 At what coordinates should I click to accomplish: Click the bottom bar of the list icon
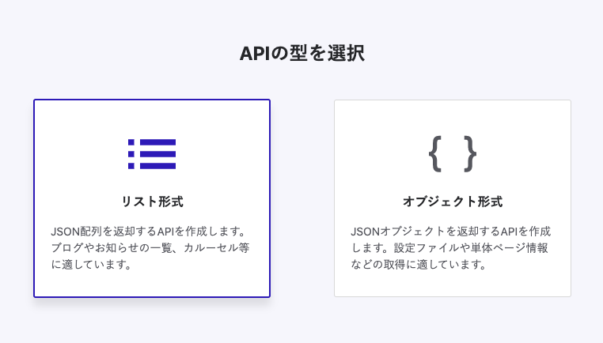click(158, 166)
